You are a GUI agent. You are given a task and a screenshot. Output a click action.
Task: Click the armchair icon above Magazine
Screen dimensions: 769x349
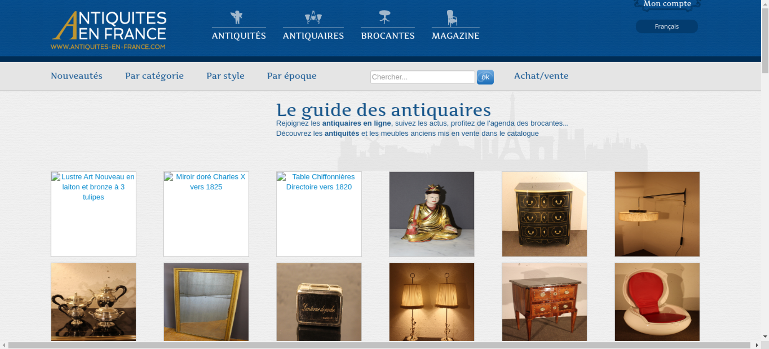point(452,18)
